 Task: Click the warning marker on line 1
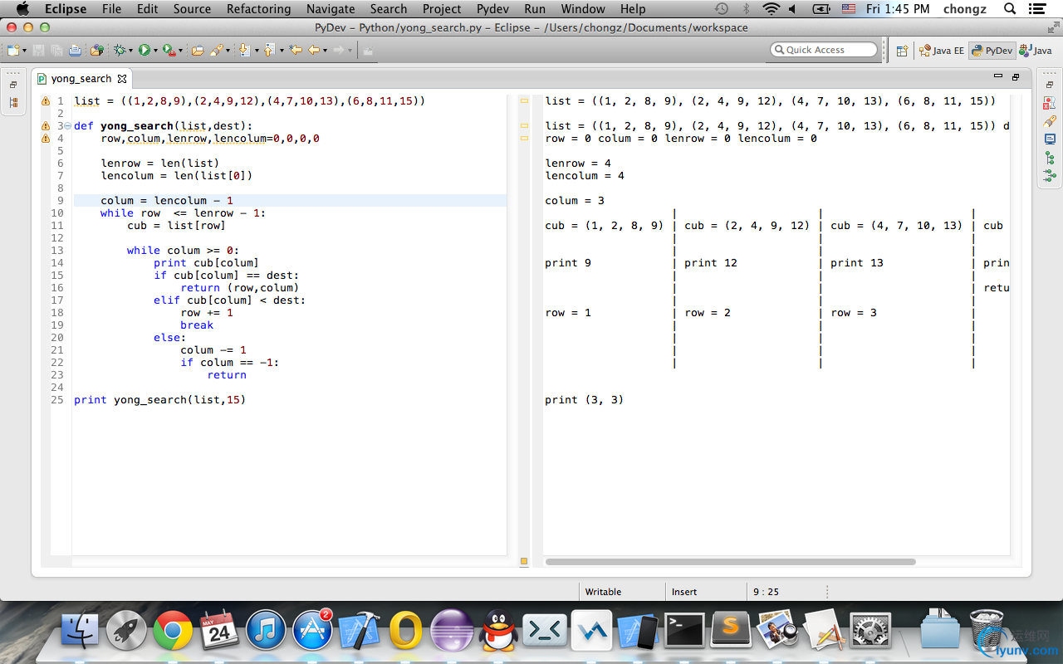tap(46, 101)
